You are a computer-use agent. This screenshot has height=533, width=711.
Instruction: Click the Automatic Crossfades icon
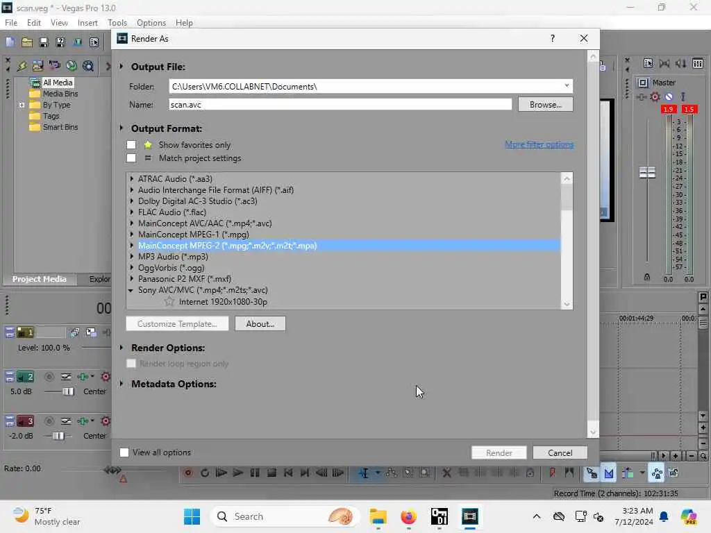click(x=608, y=473)
